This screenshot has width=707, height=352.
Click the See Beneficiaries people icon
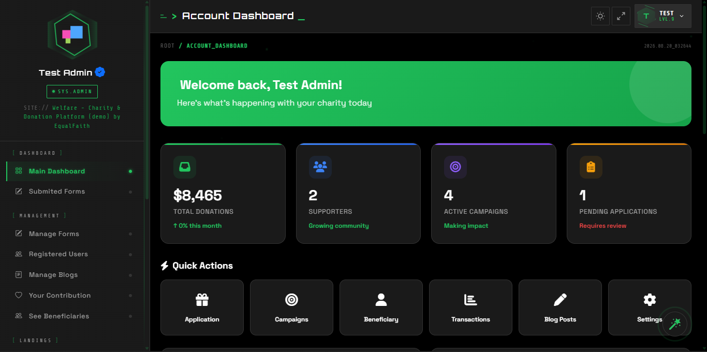(x=19, y=316)
